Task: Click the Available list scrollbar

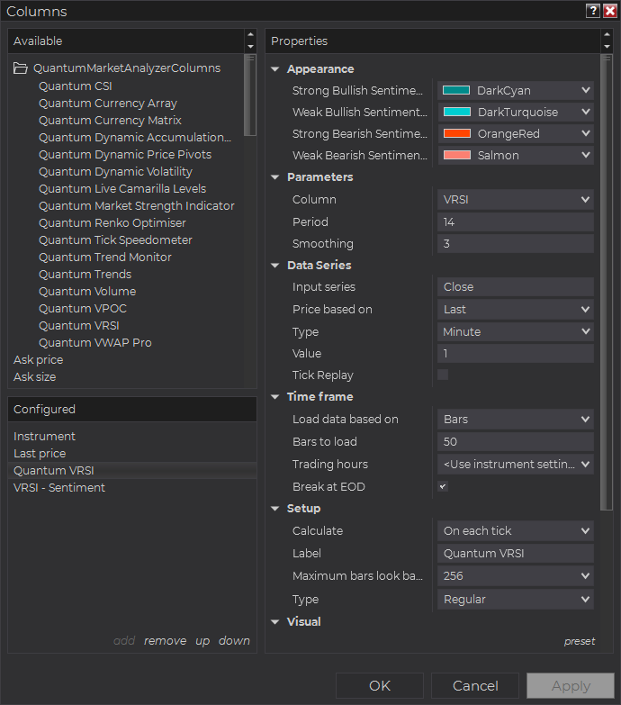Action: [250, 95]
